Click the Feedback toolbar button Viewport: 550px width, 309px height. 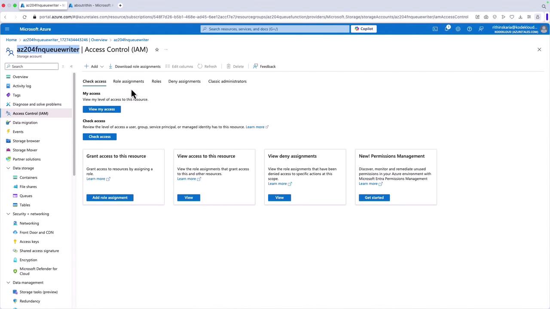[x=264, y=67]
